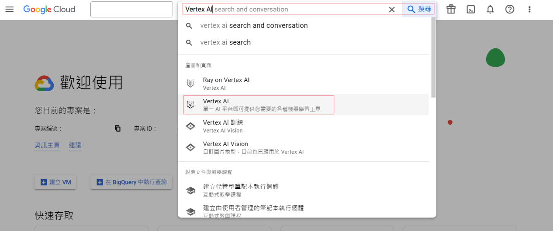The image size is (553, 231).
Task: Open the project selector box
Action: click(x=131, y=9)
